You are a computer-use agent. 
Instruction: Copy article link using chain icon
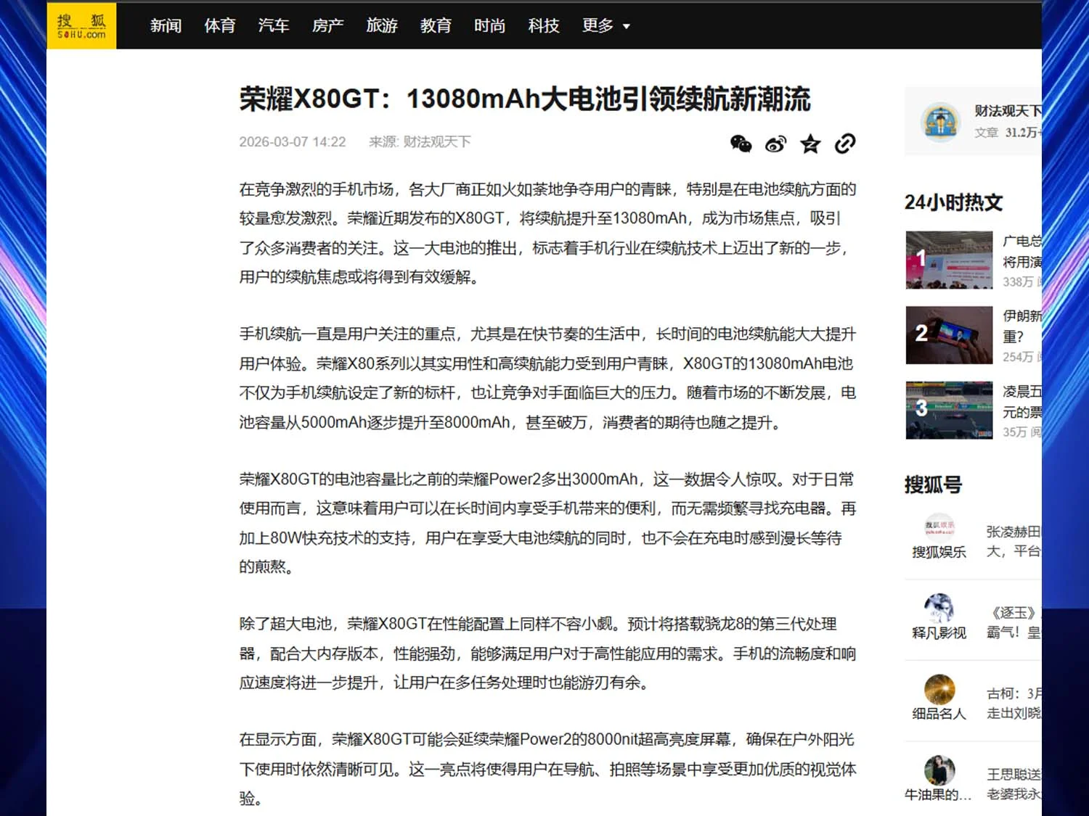pyautogui.click(x=845, y=144)
